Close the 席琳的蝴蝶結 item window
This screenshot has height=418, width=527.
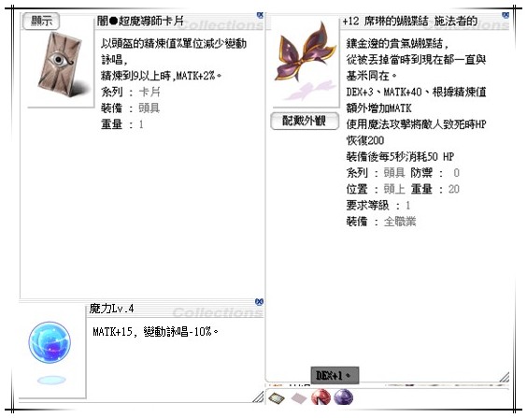pos(505,15)
